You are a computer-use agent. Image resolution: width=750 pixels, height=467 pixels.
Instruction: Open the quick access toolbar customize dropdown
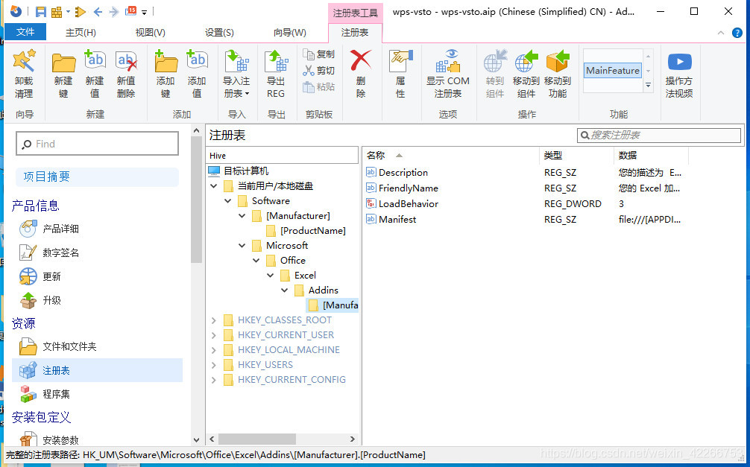point(145,12)
